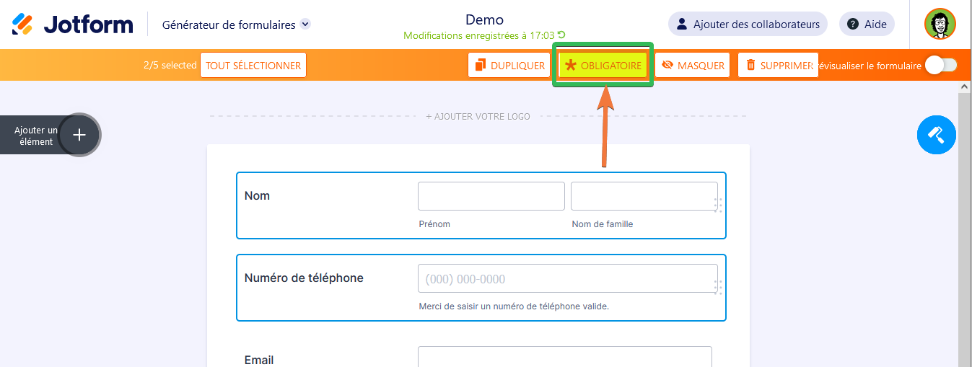
Task: Toggle the form preview switch
Action: click(940, 66)
